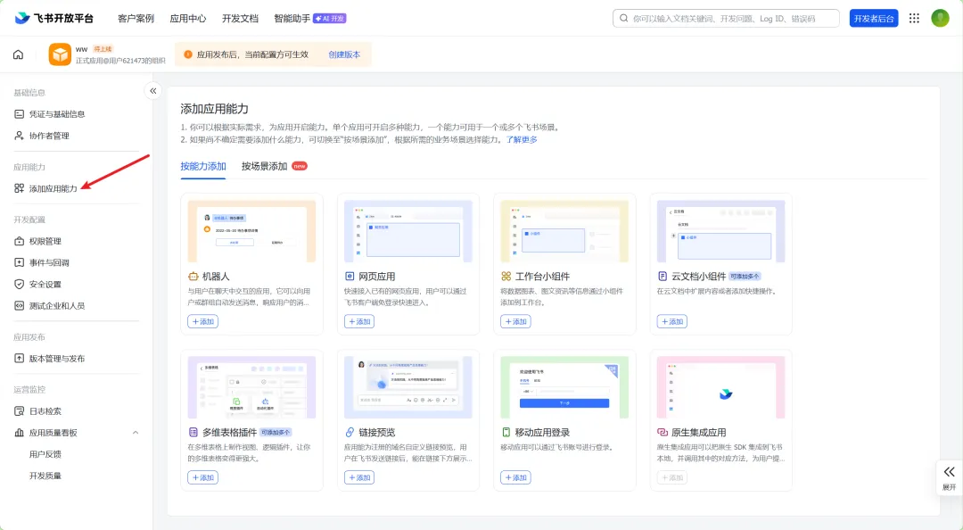Image resolution: width=963 pixels, height=530 pixels.
Task: Switch to the 按能力添加 tab
Action: (203, 167)
